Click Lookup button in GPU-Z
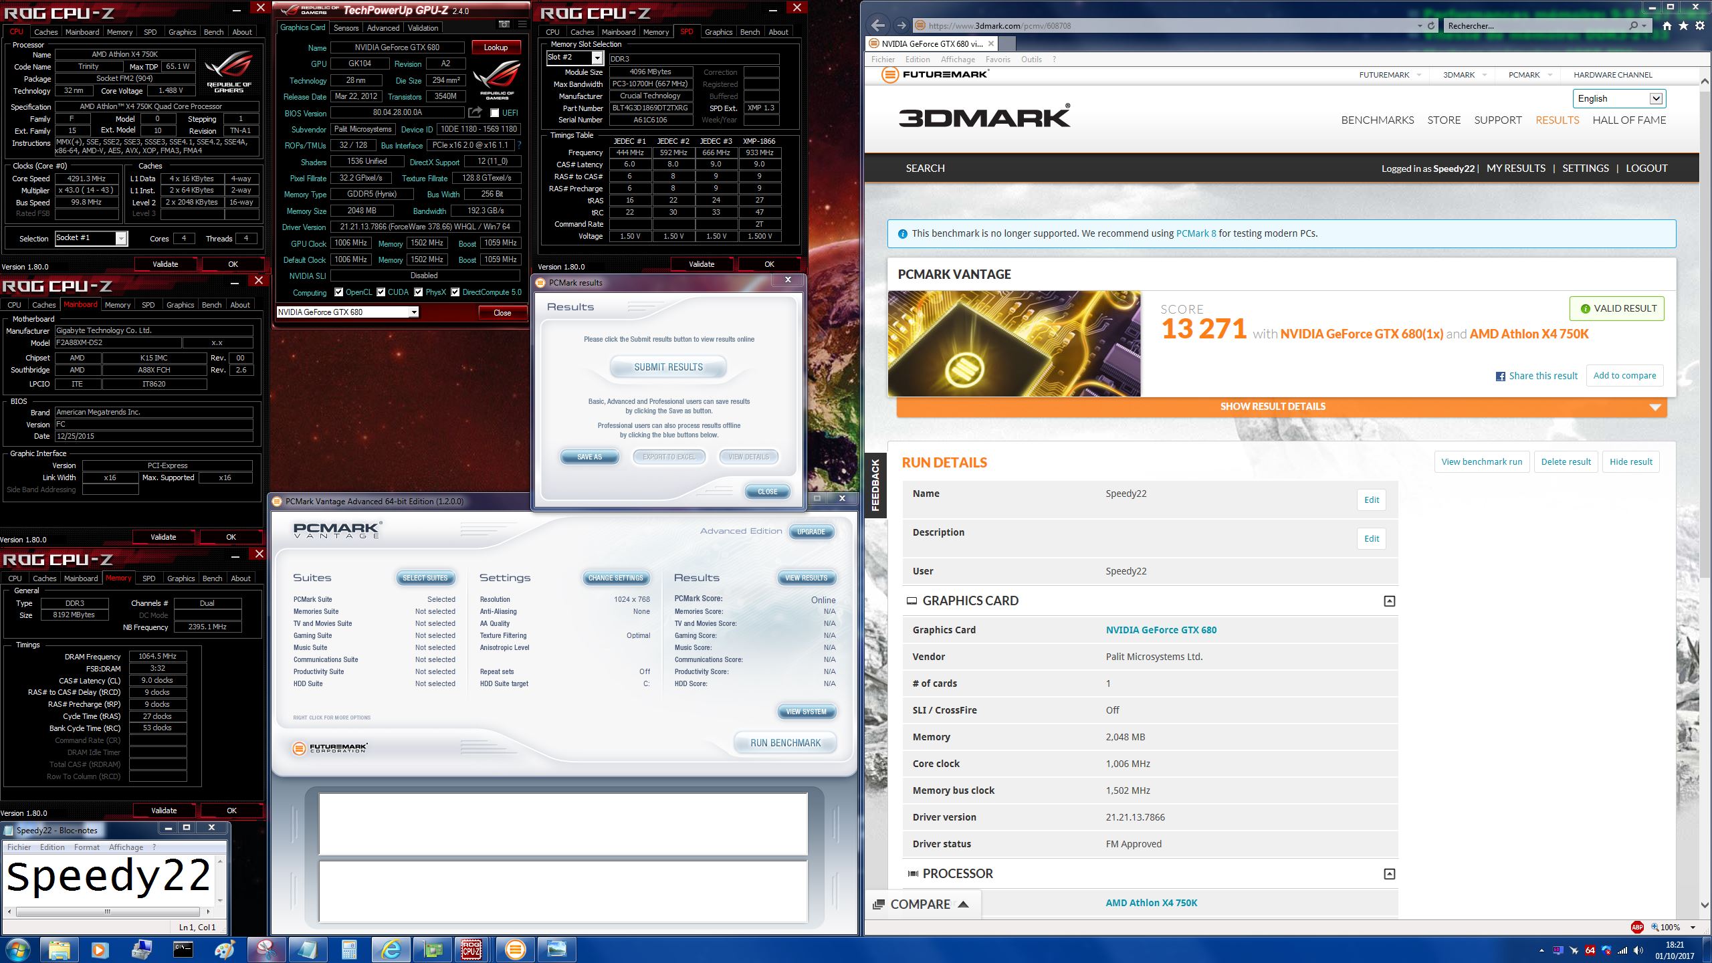Image resolution: width=1712 pixels, height=963 pixels. click(x=496, y=47)
